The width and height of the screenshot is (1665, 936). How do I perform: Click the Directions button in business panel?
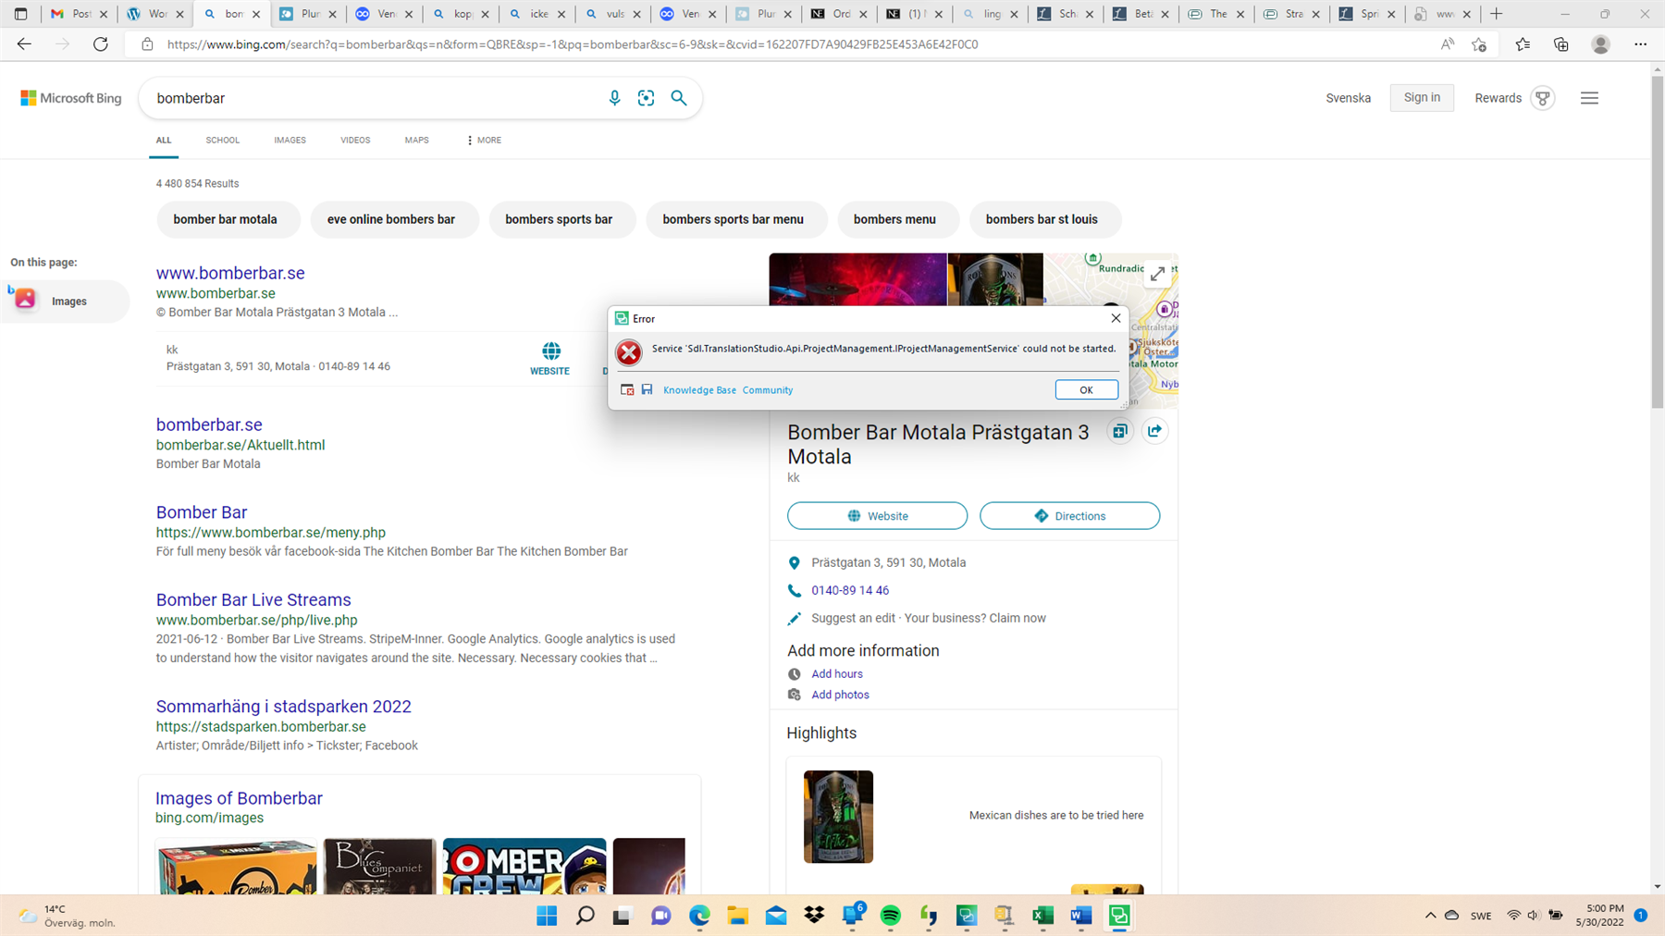pyautogui.click(x=1069, y=516)
